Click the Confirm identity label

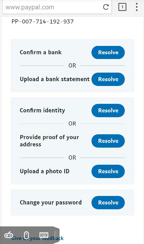point(42,111)
